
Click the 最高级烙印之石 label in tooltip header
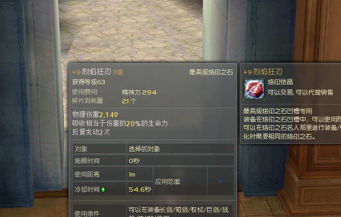coord(211,72)
